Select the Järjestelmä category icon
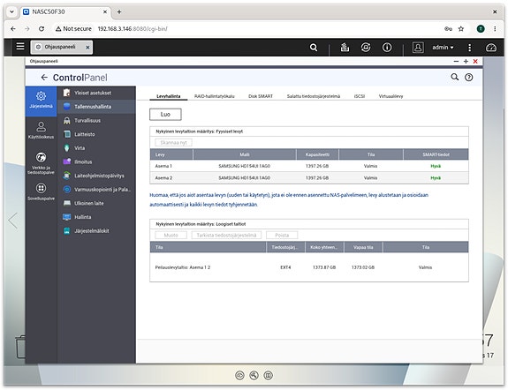 coord(41,100)
